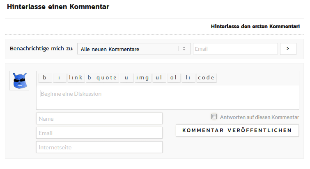Submit notification email with arrow button
This screenshot has height=169, width=310.
[288, 49]
